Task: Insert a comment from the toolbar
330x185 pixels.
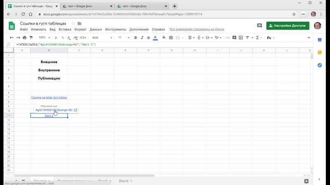Action: (234, 37)
